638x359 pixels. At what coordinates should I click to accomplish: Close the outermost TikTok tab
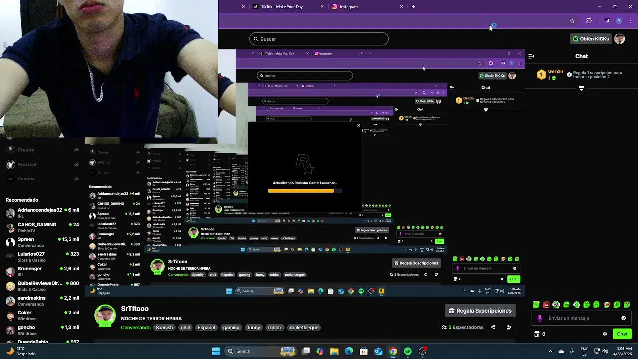[x=322, y=7]
